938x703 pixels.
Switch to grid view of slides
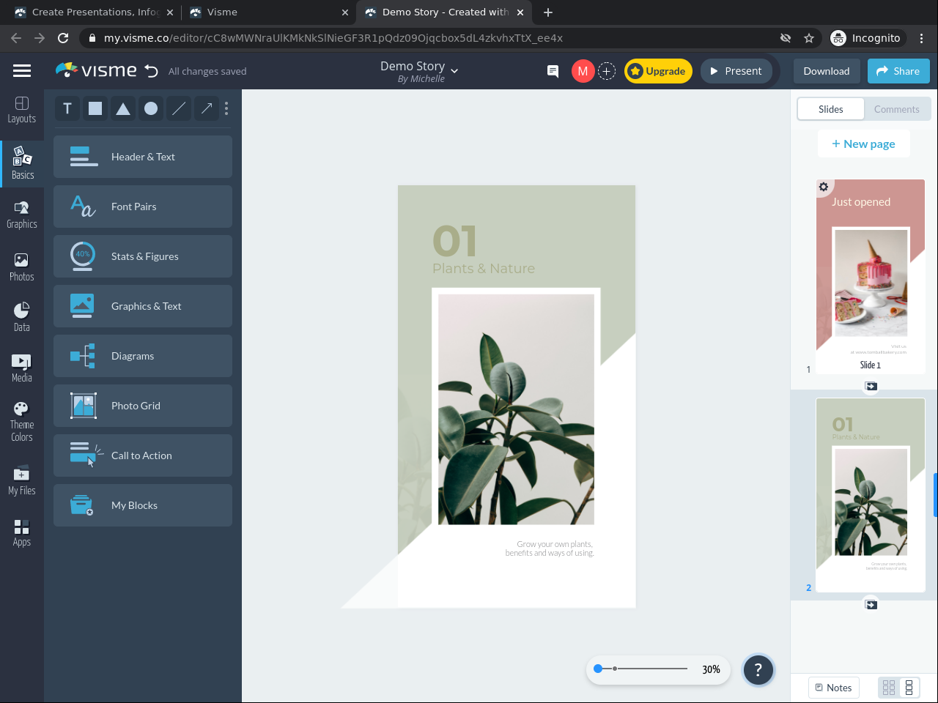[x=889, y=687]
